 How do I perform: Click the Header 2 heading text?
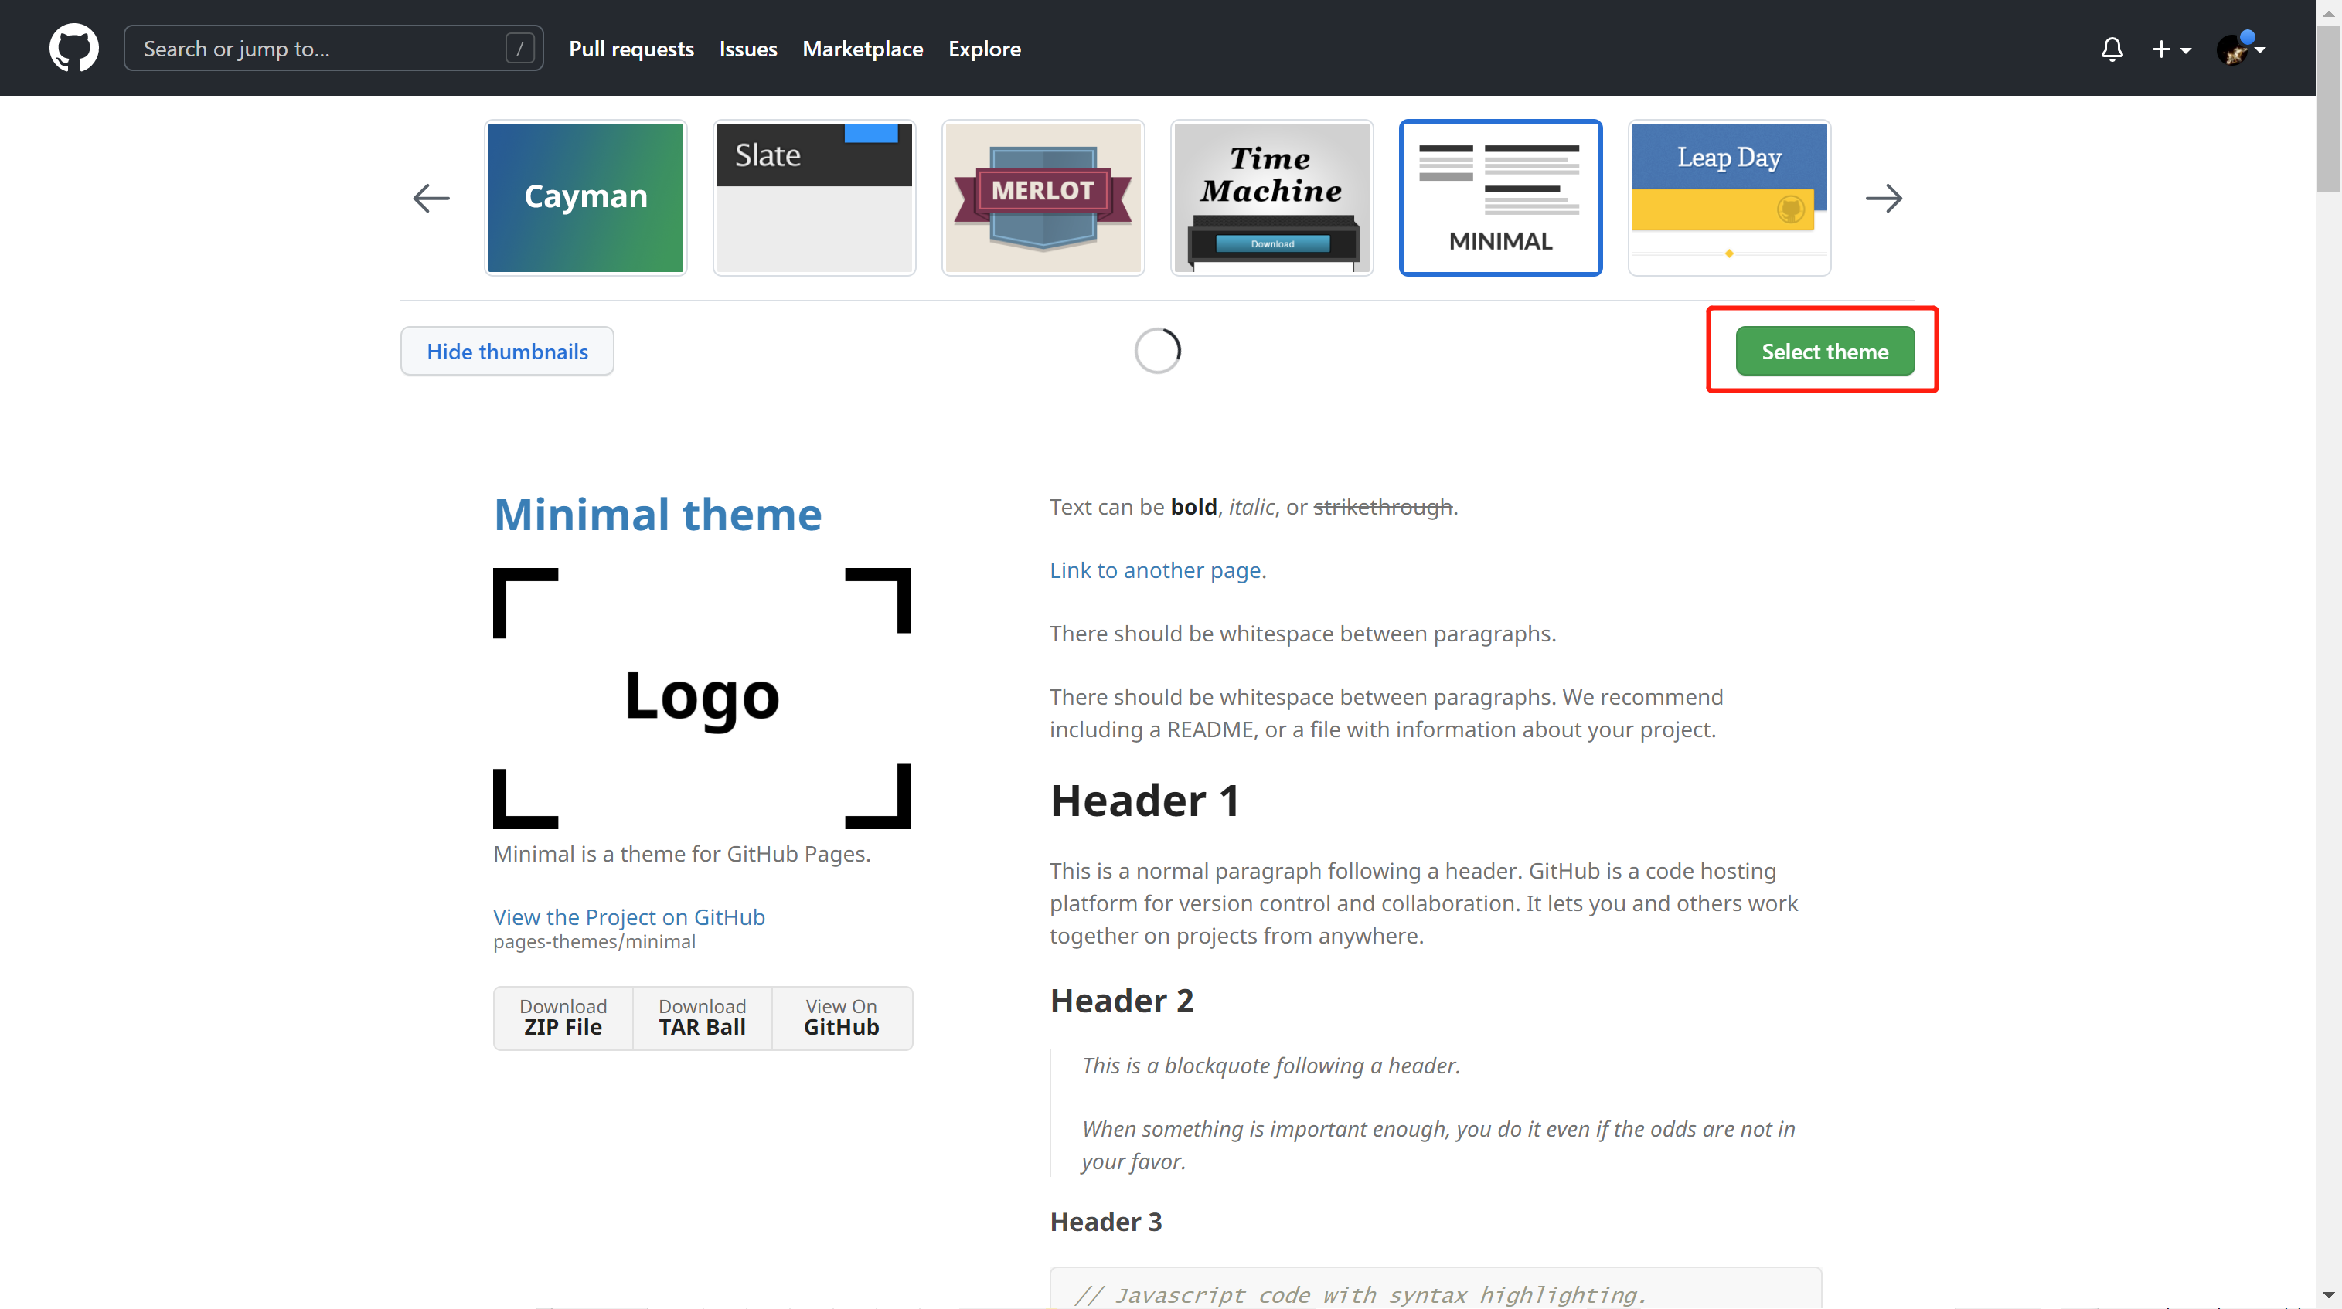click(1122, 1001)
